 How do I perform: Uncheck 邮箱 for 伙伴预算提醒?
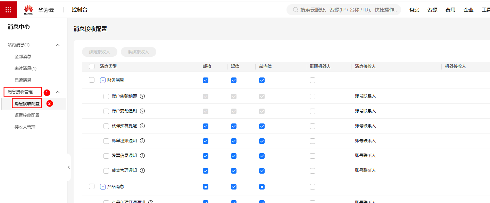click(x=206, y=126)
